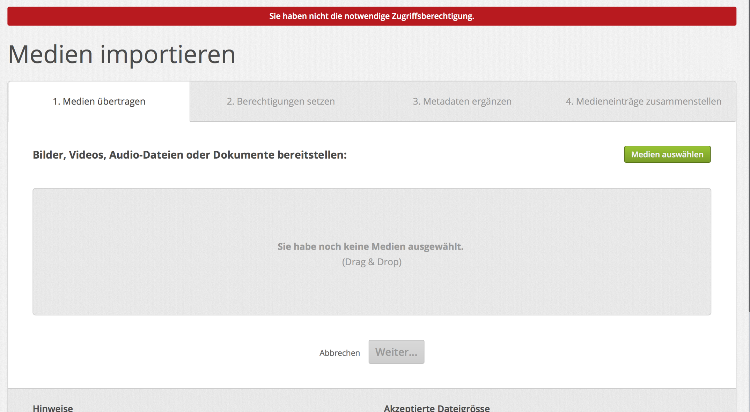Click the green Medien auswählen button
The height and width of the screenshot is (412, 750).
(667, 154)
